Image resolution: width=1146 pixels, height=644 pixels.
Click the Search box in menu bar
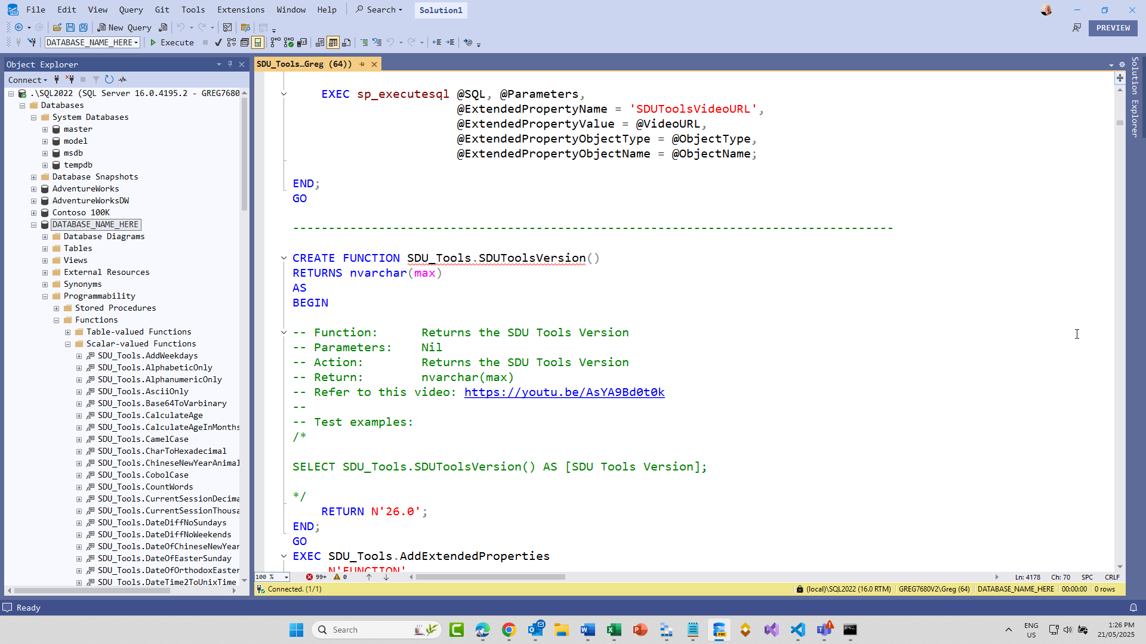click(380, 10)
